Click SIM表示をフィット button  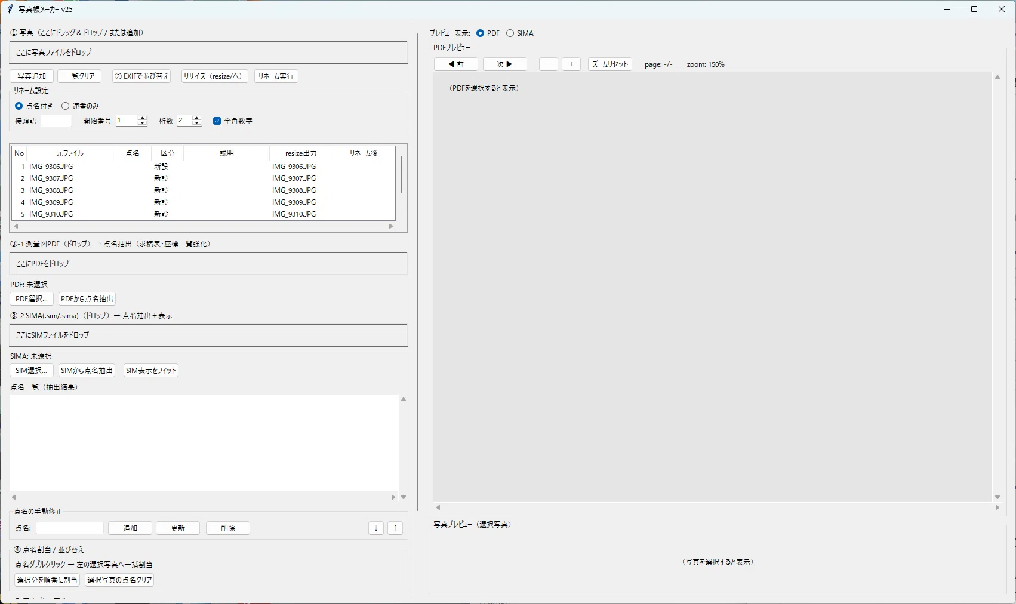(x=151, y=371)
